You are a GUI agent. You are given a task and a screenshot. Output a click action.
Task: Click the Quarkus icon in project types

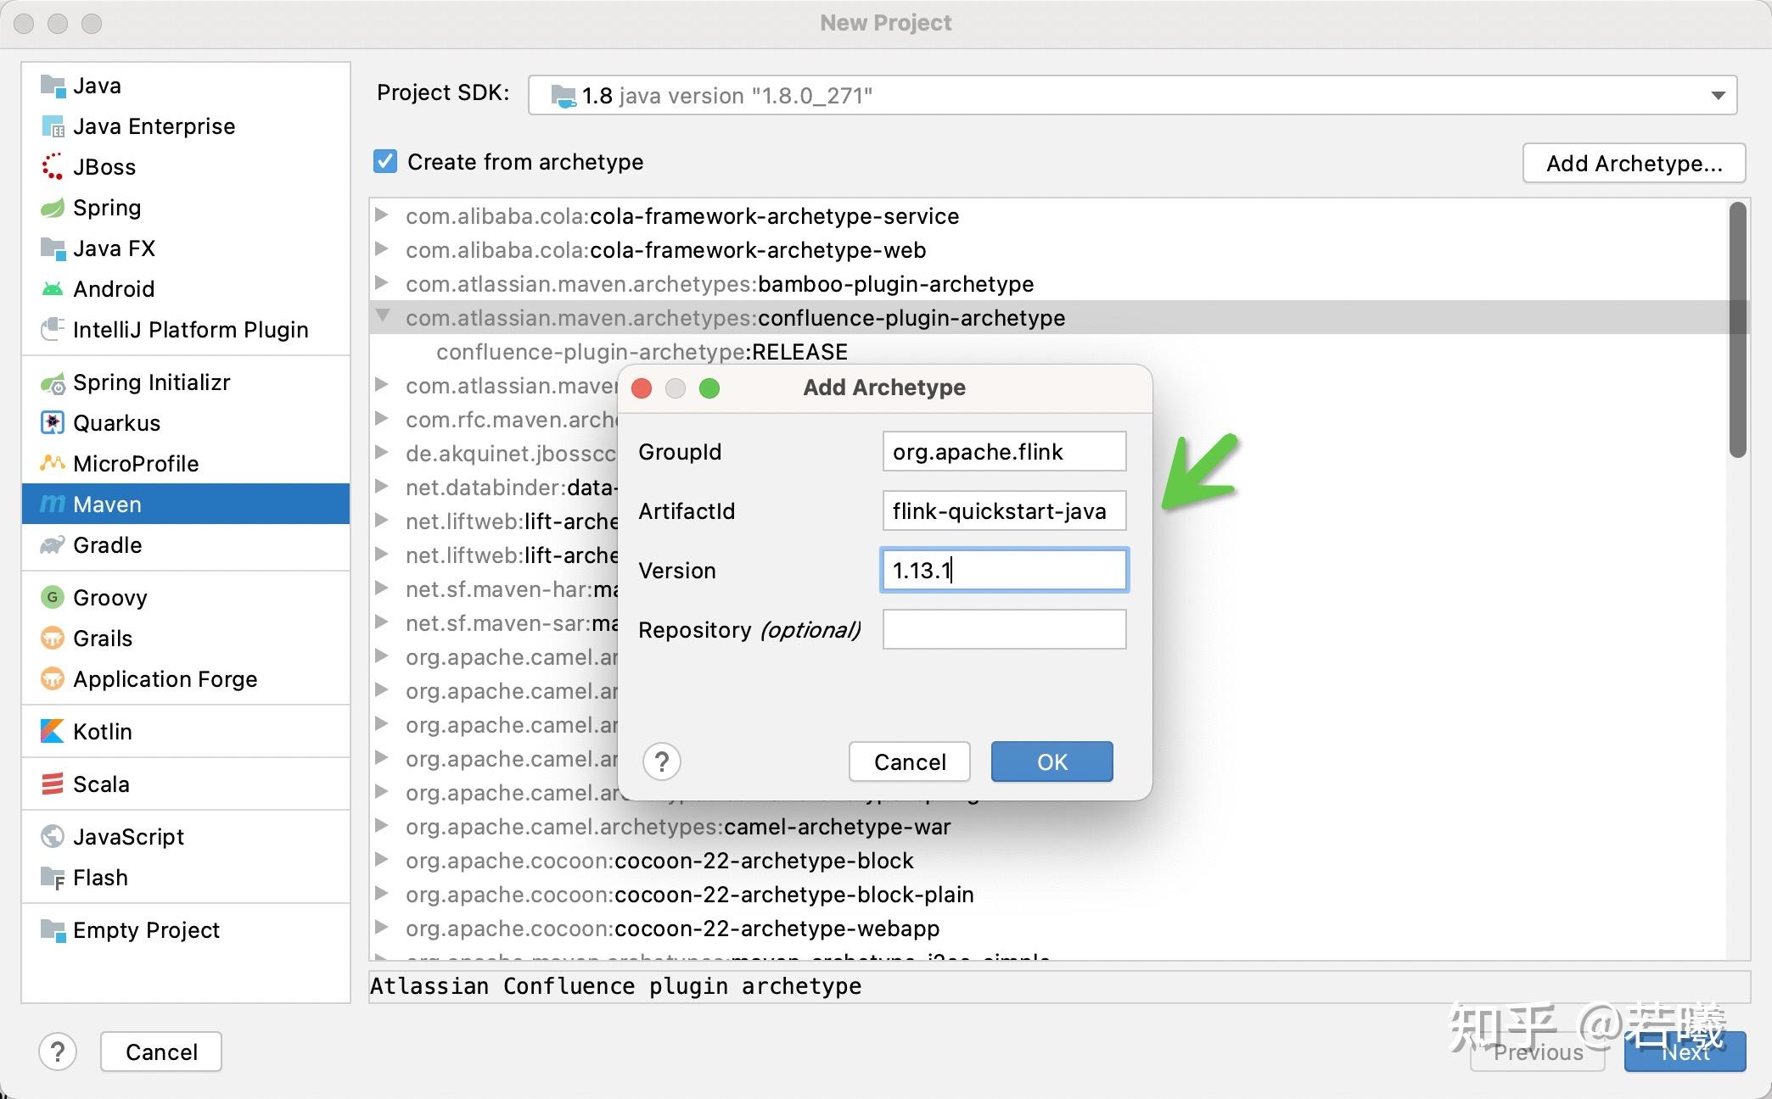coord(53,422)
